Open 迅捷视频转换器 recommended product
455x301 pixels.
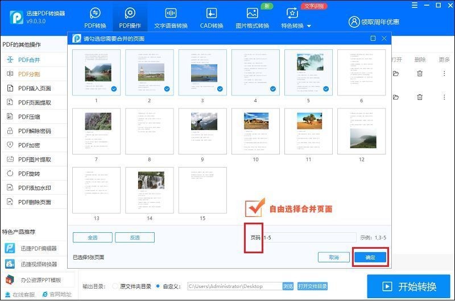point(31,264)
